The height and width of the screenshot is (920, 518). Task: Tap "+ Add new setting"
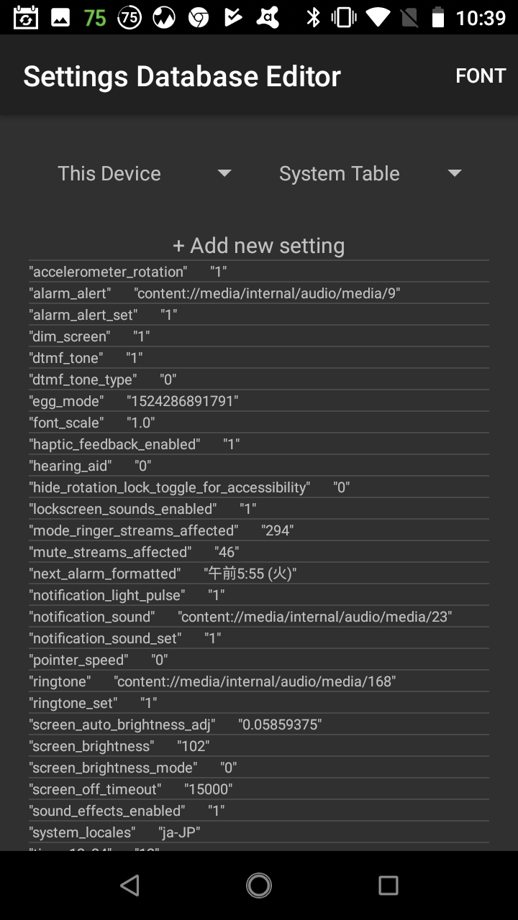(259, 246)
